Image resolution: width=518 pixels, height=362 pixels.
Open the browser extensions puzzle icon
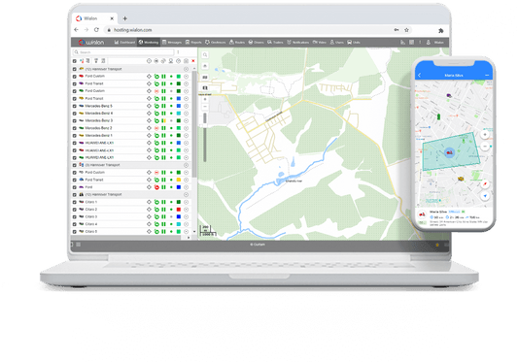pyautogui.click(x=440, y=31)
